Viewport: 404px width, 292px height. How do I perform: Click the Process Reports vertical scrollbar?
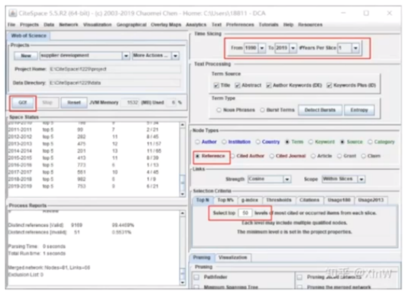coord(182,248)
